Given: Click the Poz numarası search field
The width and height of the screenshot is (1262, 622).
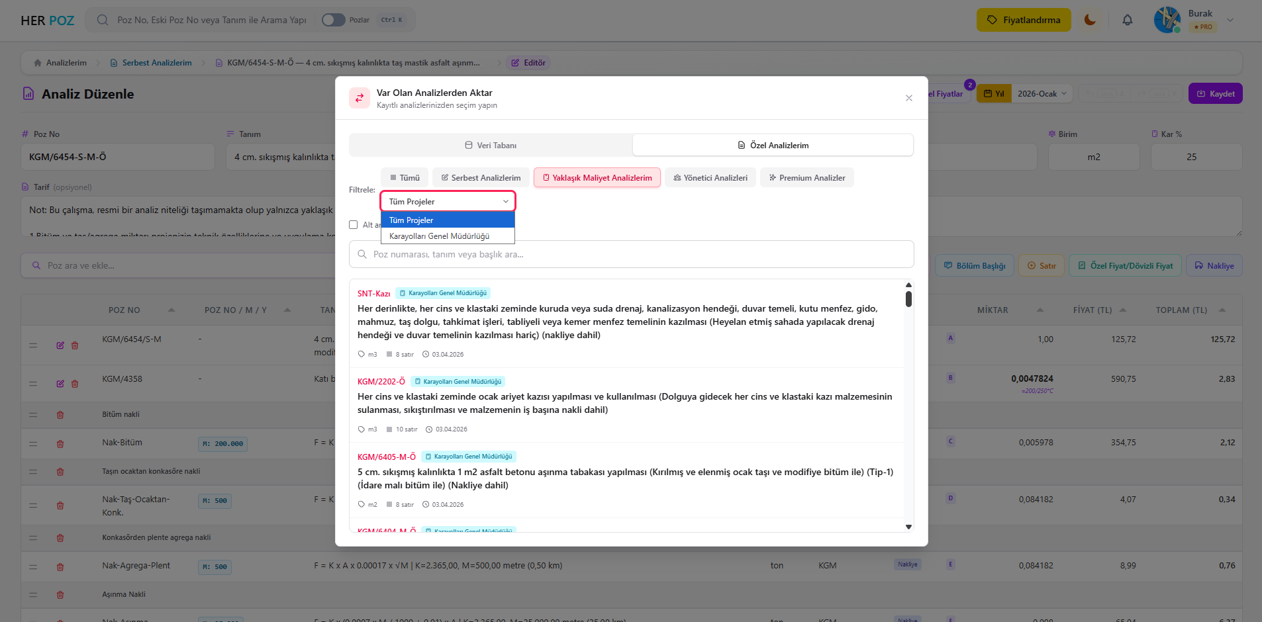Looking at the screenshot, I should point(631,254).
